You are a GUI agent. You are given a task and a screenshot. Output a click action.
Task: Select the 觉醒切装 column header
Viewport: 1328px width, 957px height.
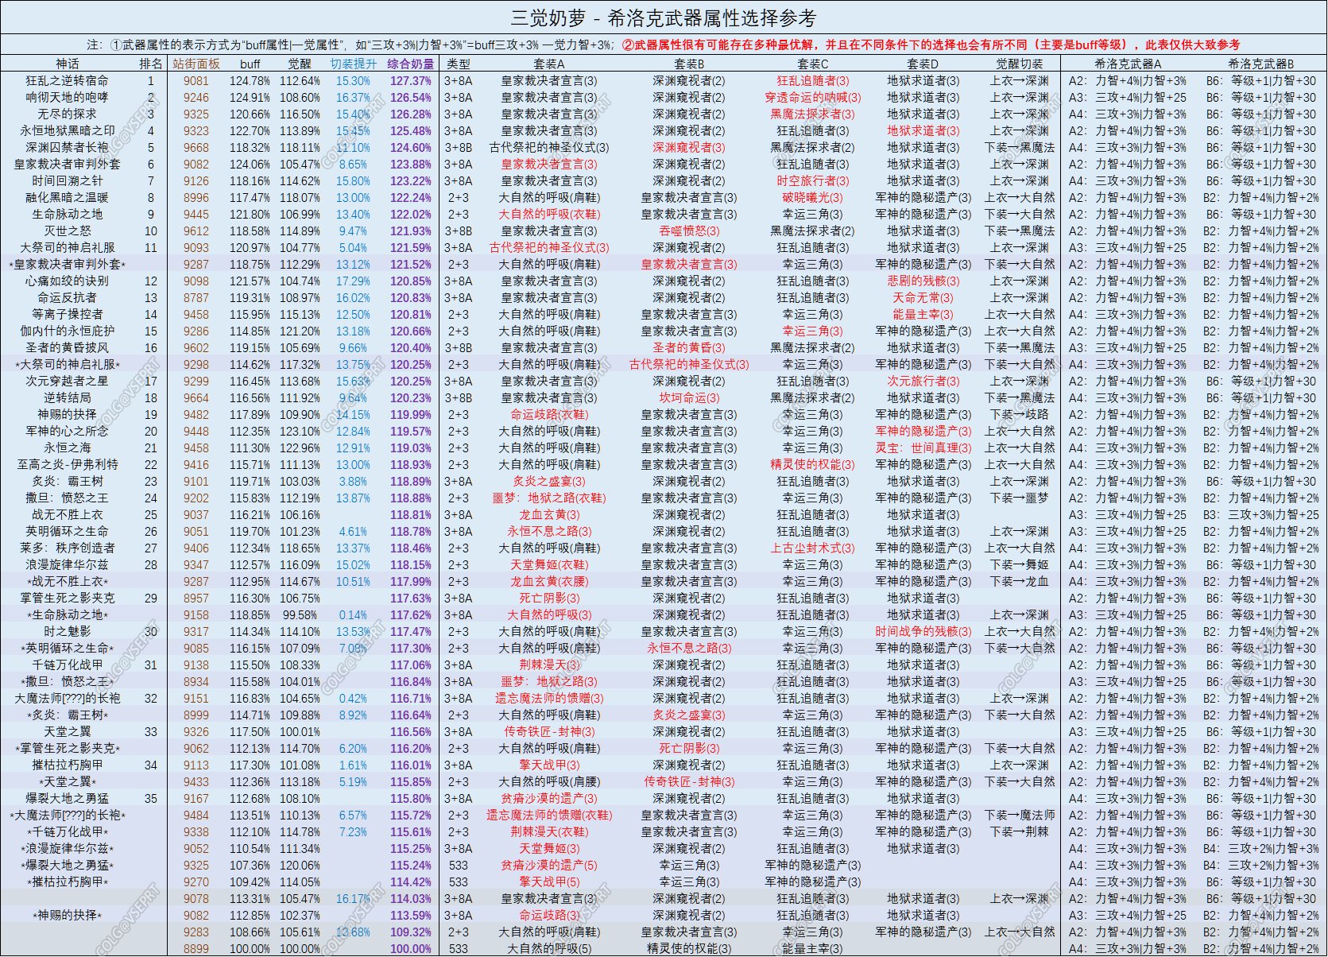[x=1020, y=64]
